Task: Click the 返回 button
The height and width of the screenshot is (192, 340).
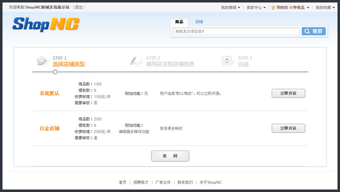Action: coord(170,156)
